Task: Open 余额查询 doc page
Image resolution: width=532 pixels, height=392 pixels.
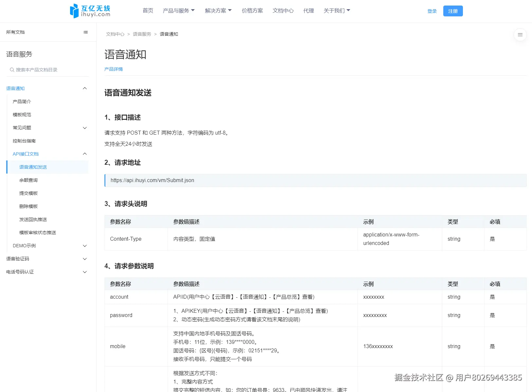Action: click(x=28, y=180)
